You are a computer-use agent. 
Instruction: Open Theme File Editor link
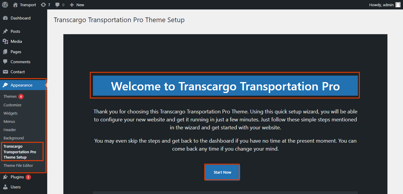(x=18, y=165)
